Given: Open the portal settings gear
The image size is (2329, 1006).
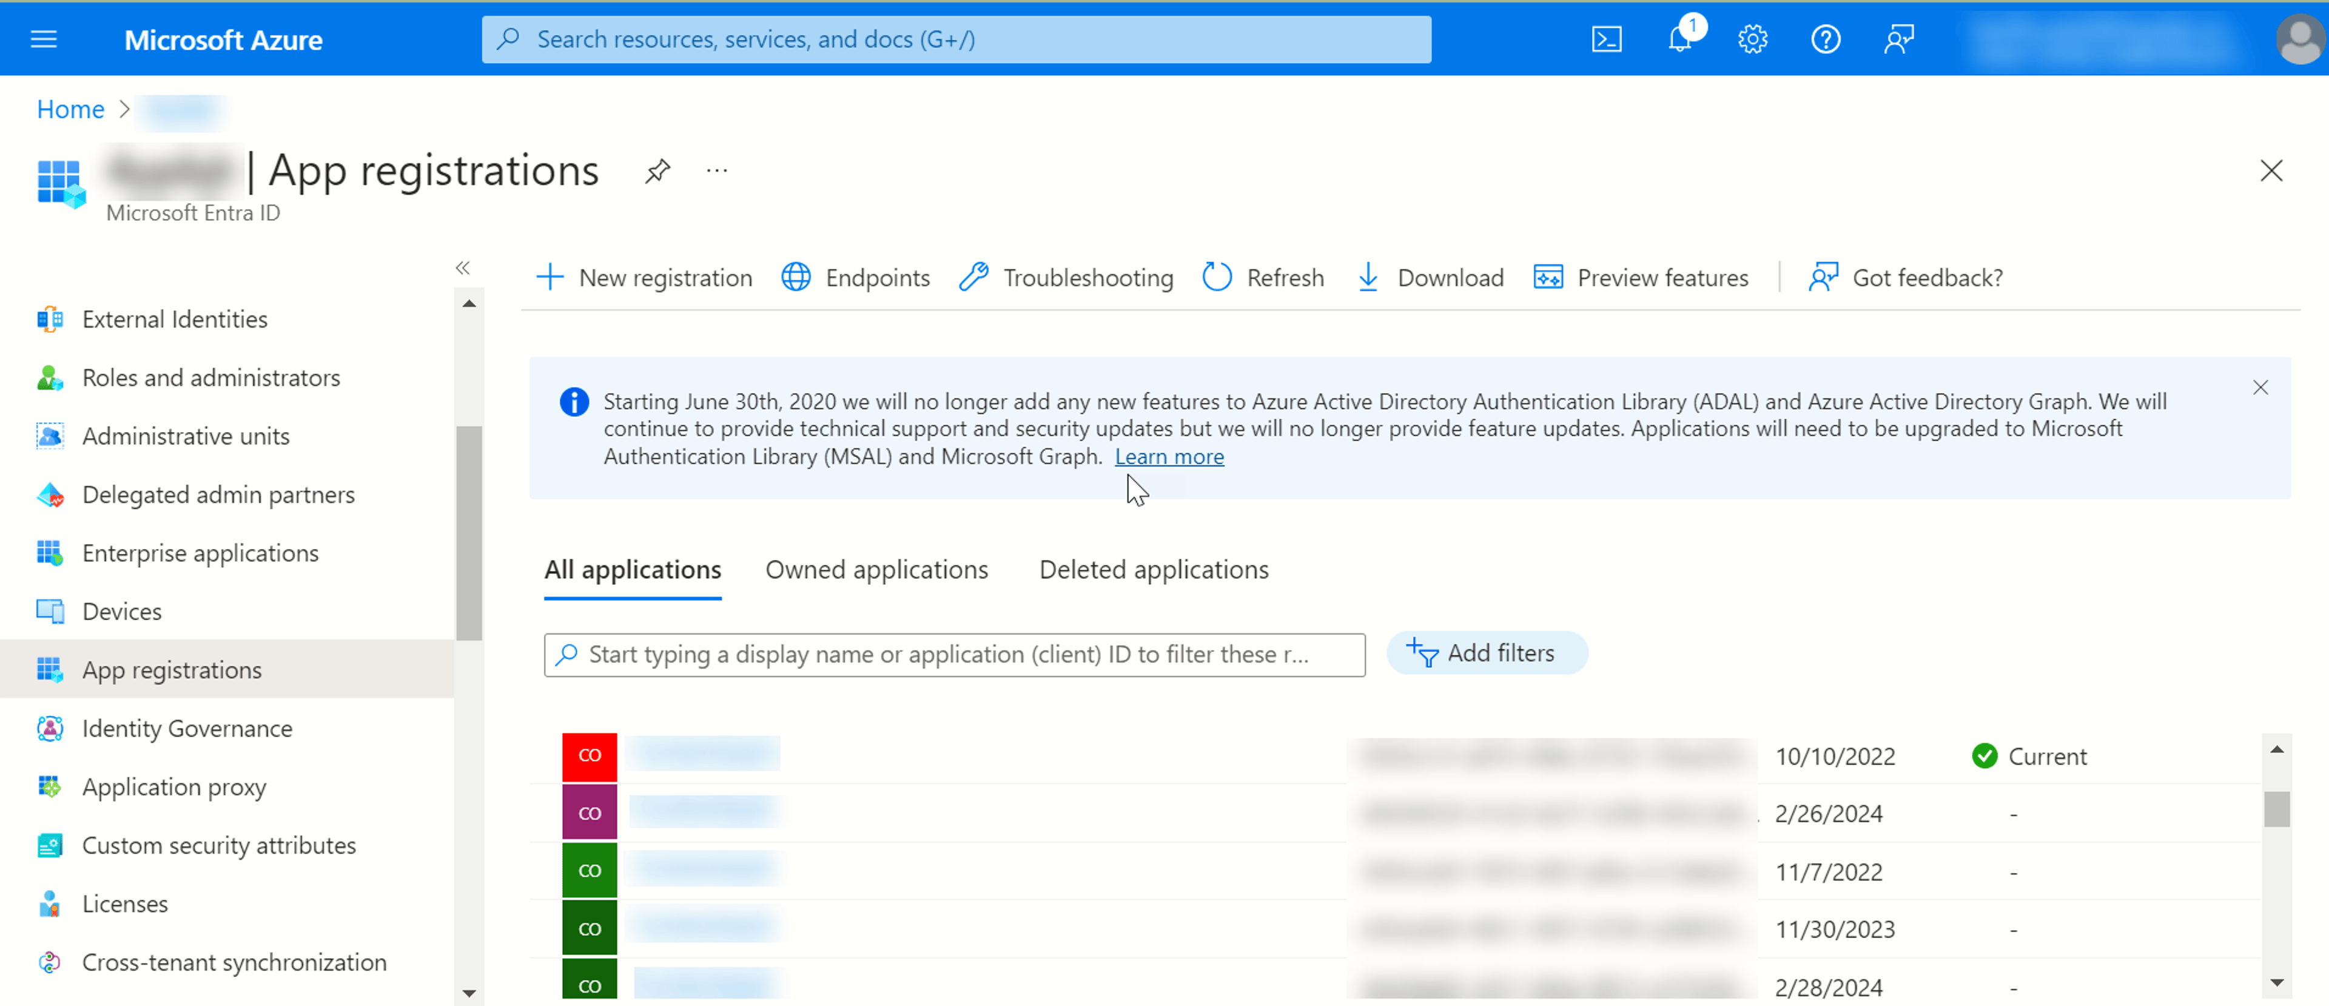Looking at the screenshot, I should click(x=1752, y=40).
